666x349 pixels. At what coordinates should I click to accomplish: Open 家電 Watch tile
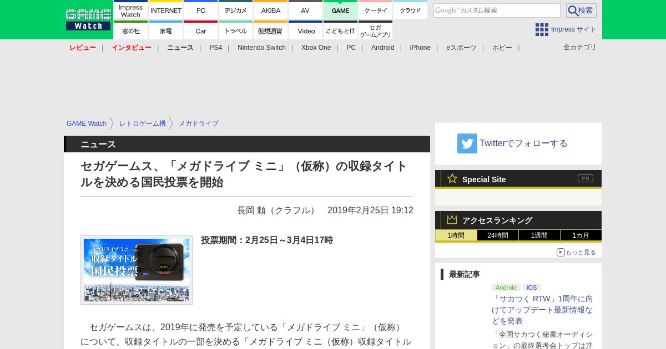[166, 30]
